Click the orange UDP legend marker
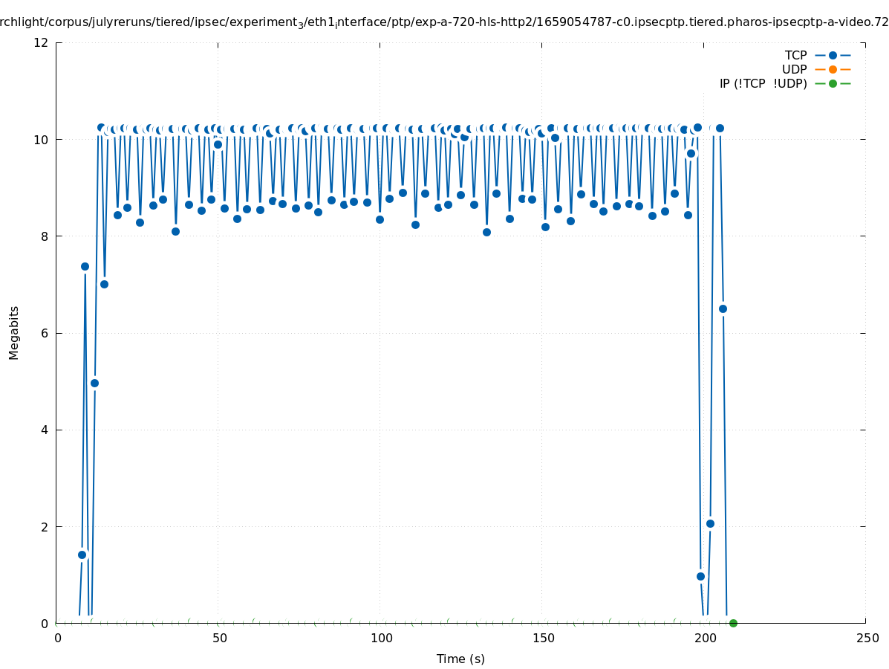Screen dimensions: 889x669 pyautogui.click(x=833, y=69)
